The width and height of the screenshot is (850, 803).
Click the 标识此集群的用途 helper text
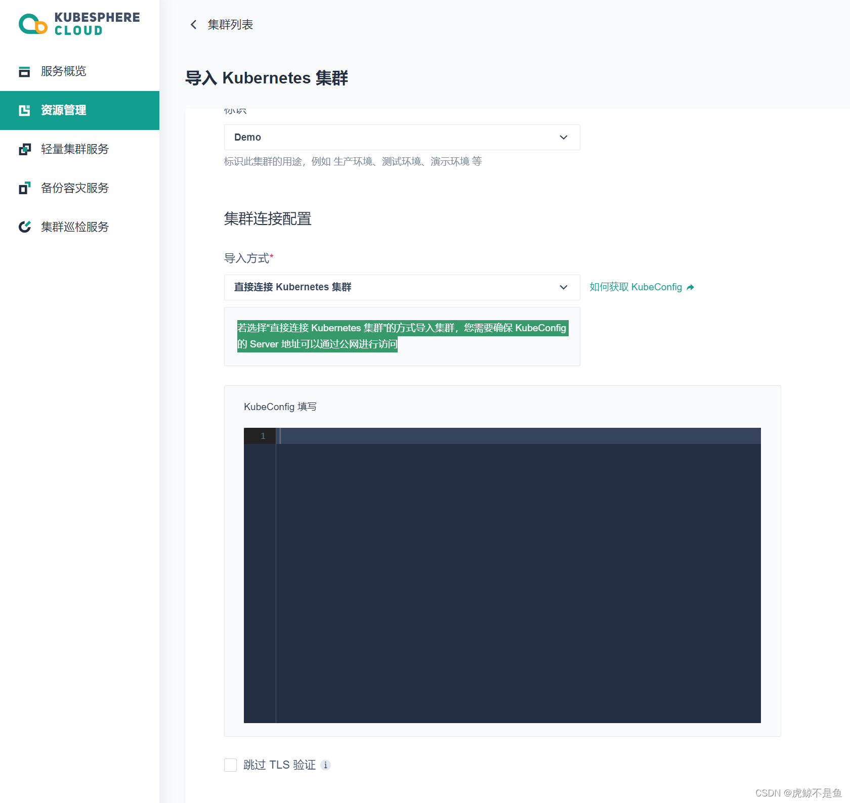pyautogui.click(x=353, y=161)
